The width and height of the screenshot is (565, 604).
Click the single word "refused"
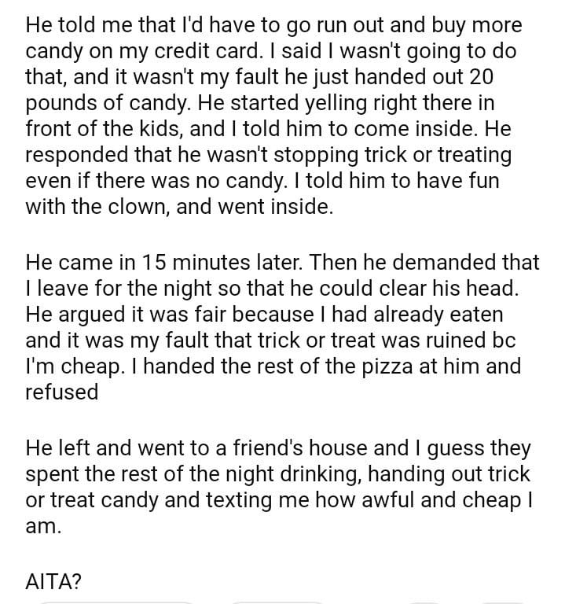(x=62, y=392)
